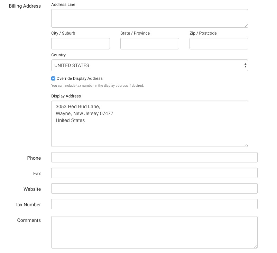Click the Tax Number field
The image size is (277, 253).
(x=154, y=204)
